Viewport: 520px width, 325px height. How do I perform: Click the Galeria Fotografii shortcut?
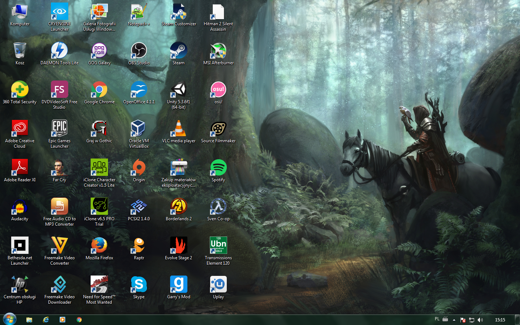coord(99,17)
